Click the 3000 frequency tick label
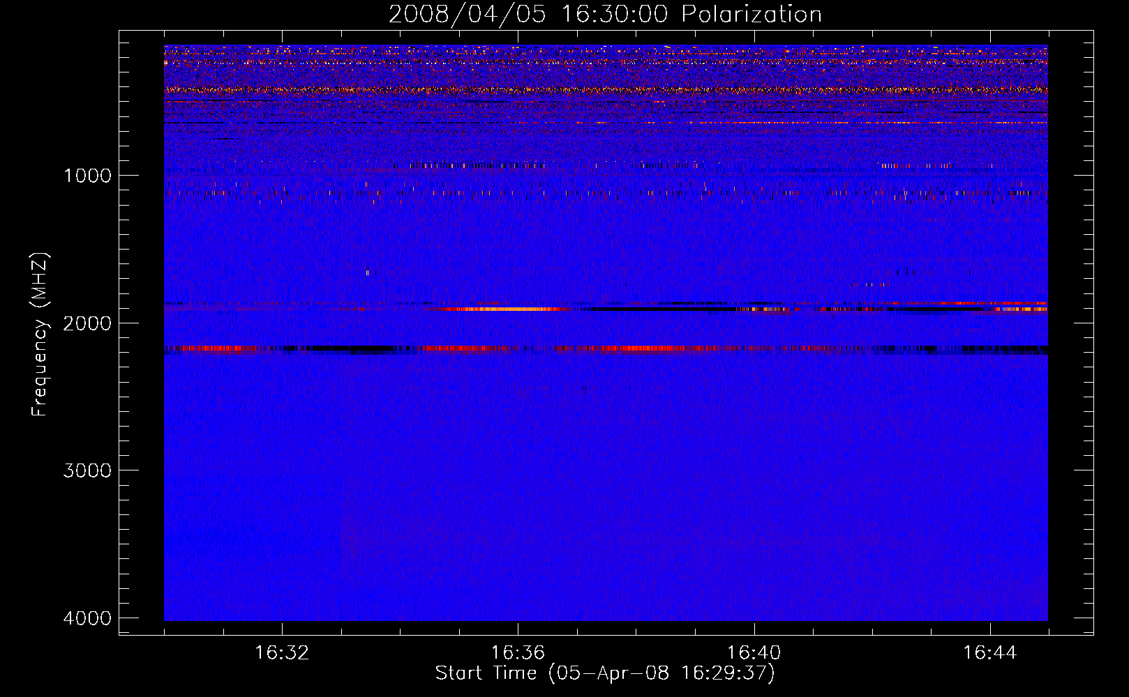 tap(87, 470)
